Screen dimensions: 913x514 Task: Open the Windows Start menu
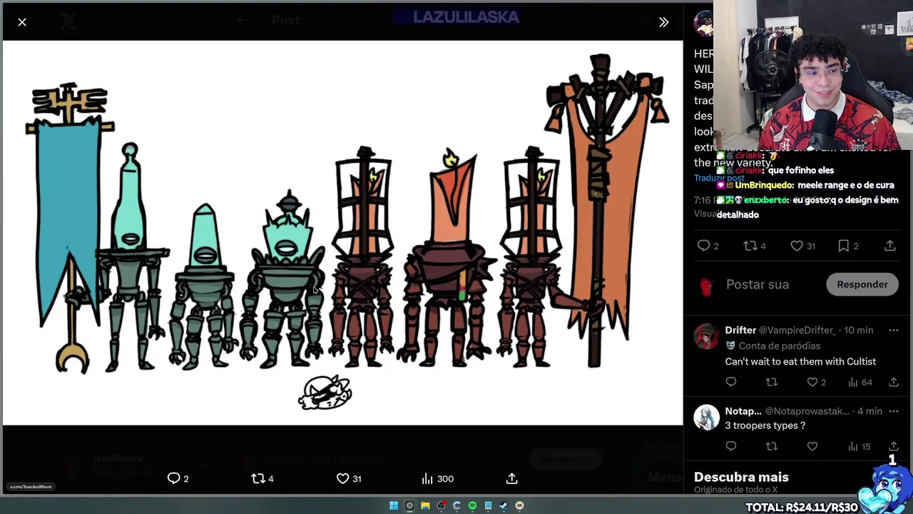coord(394,505)
